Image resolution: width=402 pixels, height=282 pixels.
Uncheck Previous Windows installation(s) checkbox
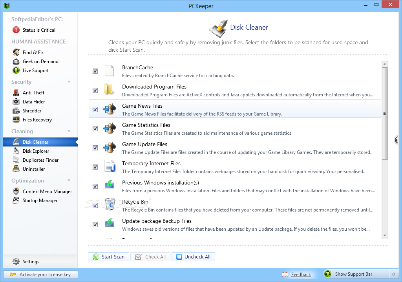click(x=95, y=186)
